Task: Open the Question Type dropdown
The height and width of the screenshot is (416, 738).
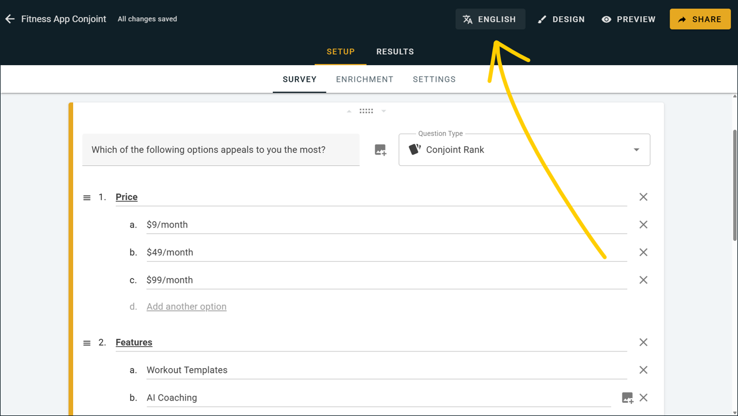Action: [636, 149]
